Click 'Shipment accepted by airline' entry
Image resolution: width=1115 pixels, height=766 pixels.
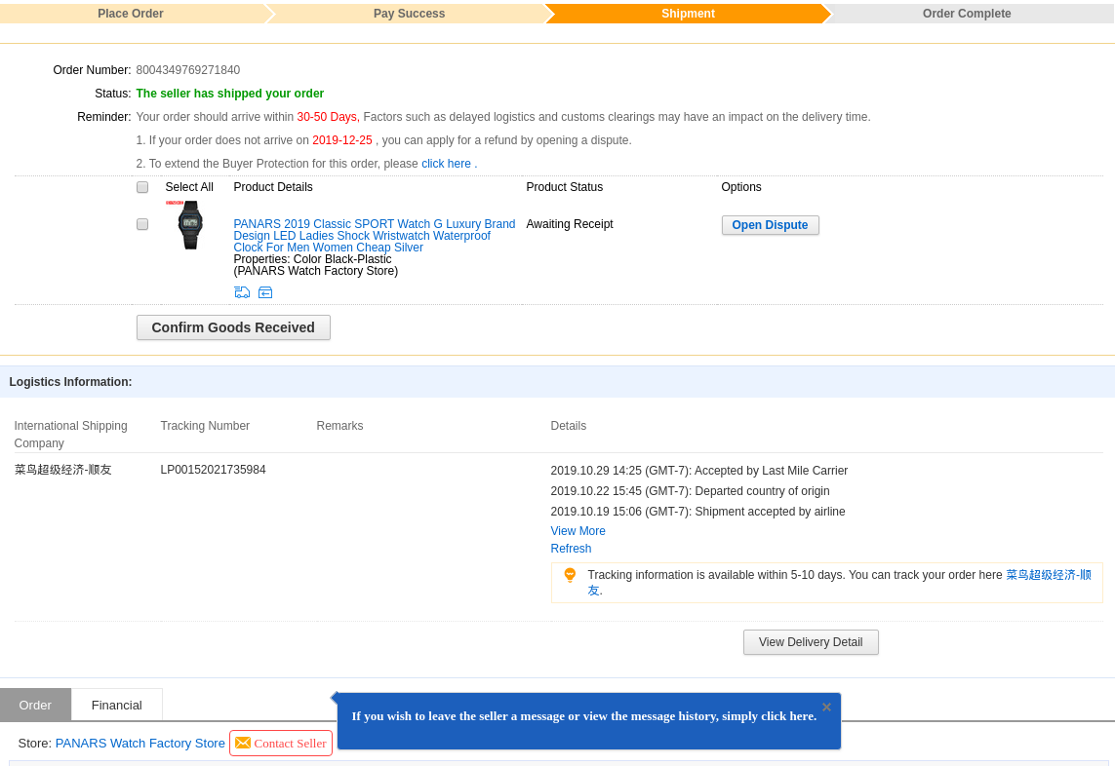(x=697, y=512)
